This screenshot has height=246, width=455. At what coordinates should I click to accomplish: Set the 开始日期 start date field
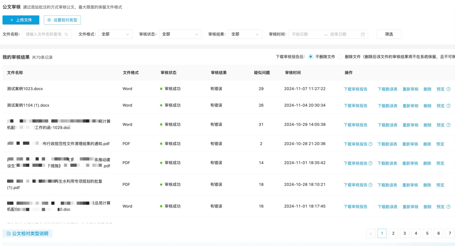305,34
